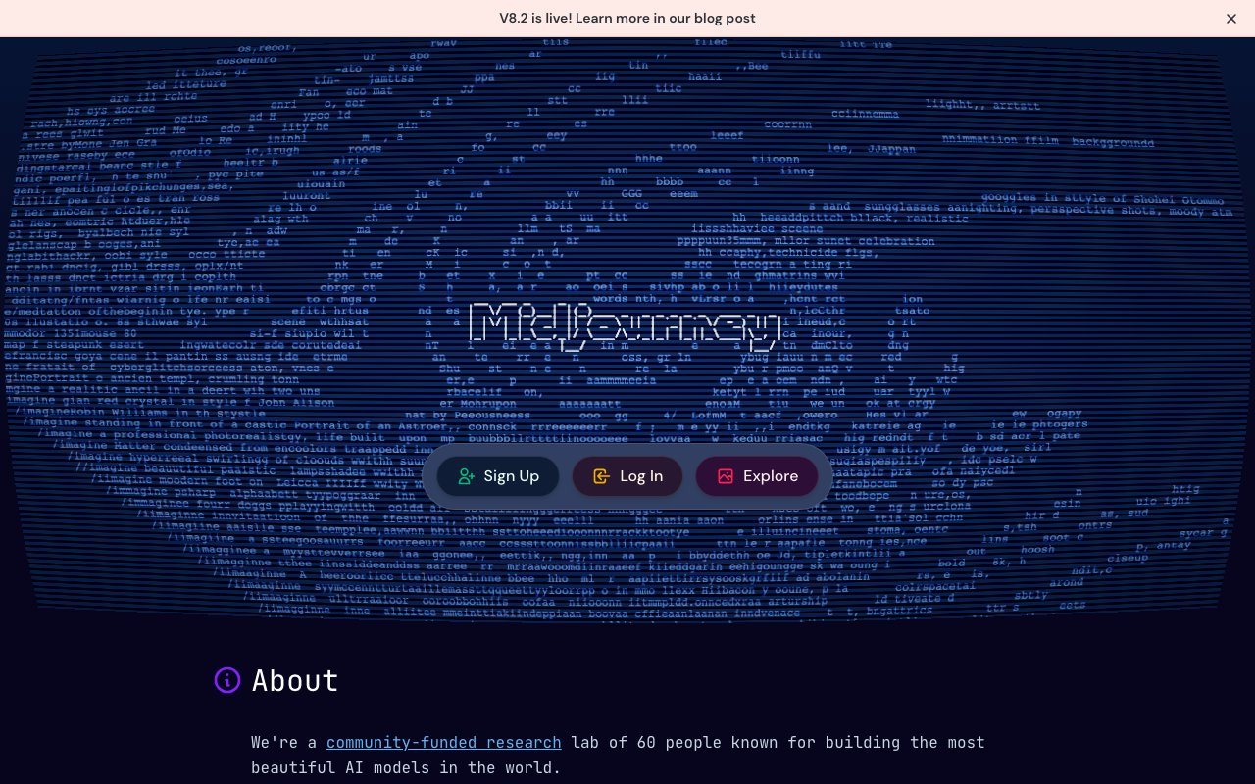This screenshot has width=1255, height=784.
Task: Follow the community-funded research link
Action: [x=444, y=743]
